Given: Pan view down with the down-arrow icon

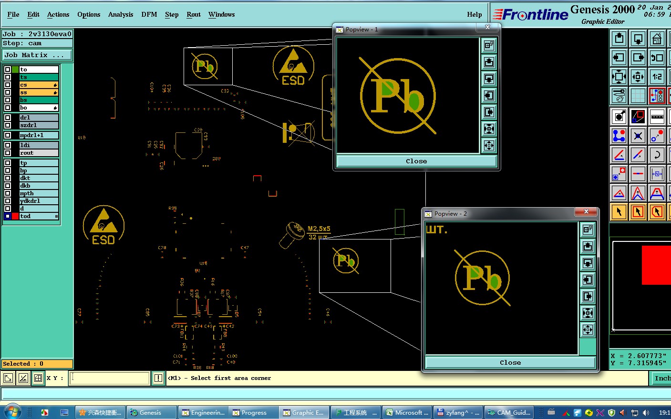Looking at the screenshot, I should (x=638, y=39).
